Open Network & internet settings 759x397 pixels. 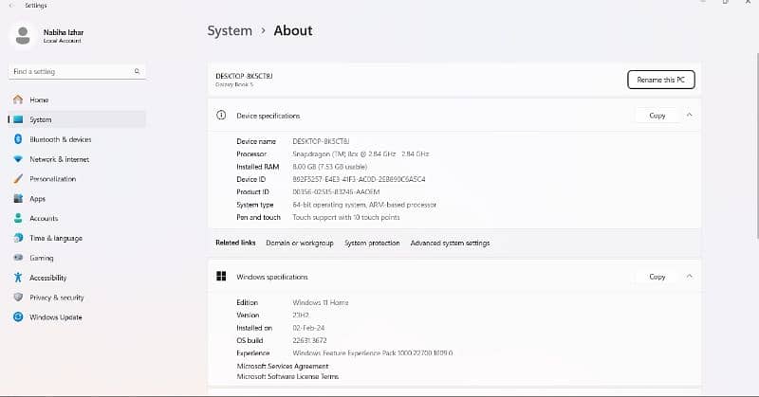[x=59, y=159]
